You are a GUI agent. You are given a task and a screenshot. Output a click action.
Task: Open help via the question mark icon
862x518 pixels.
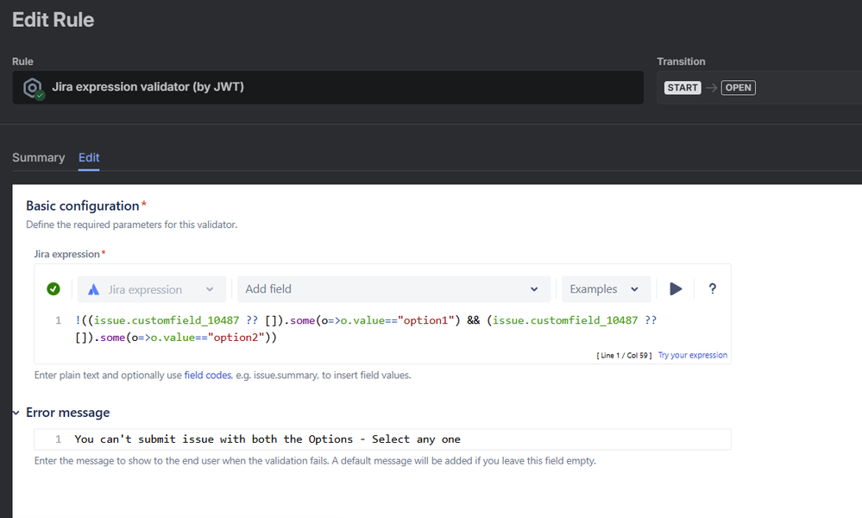point(713,288)
